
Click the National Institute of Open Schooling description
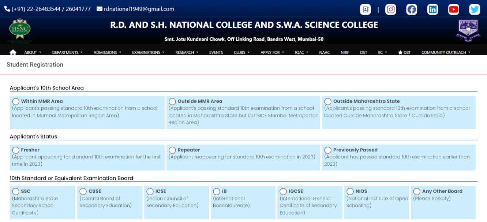point(377,202)
